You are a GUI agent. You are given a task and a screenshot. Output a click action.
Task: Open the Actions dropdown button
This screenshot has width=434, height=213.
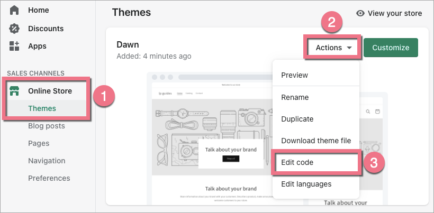click(333, 48)
